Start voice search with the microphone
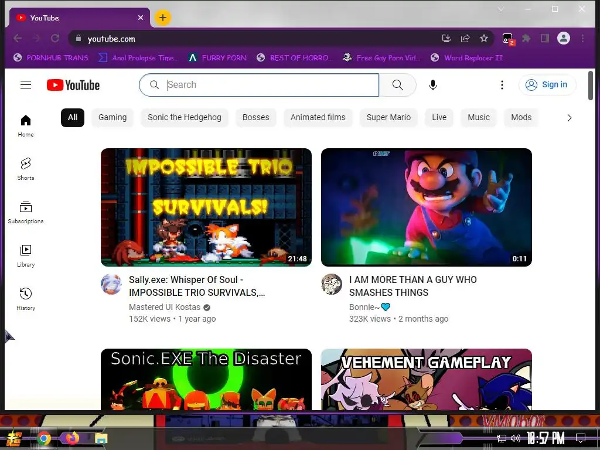The height and width of the screenshot is (450, 600). pyautogui.click(x=433, y=85)
